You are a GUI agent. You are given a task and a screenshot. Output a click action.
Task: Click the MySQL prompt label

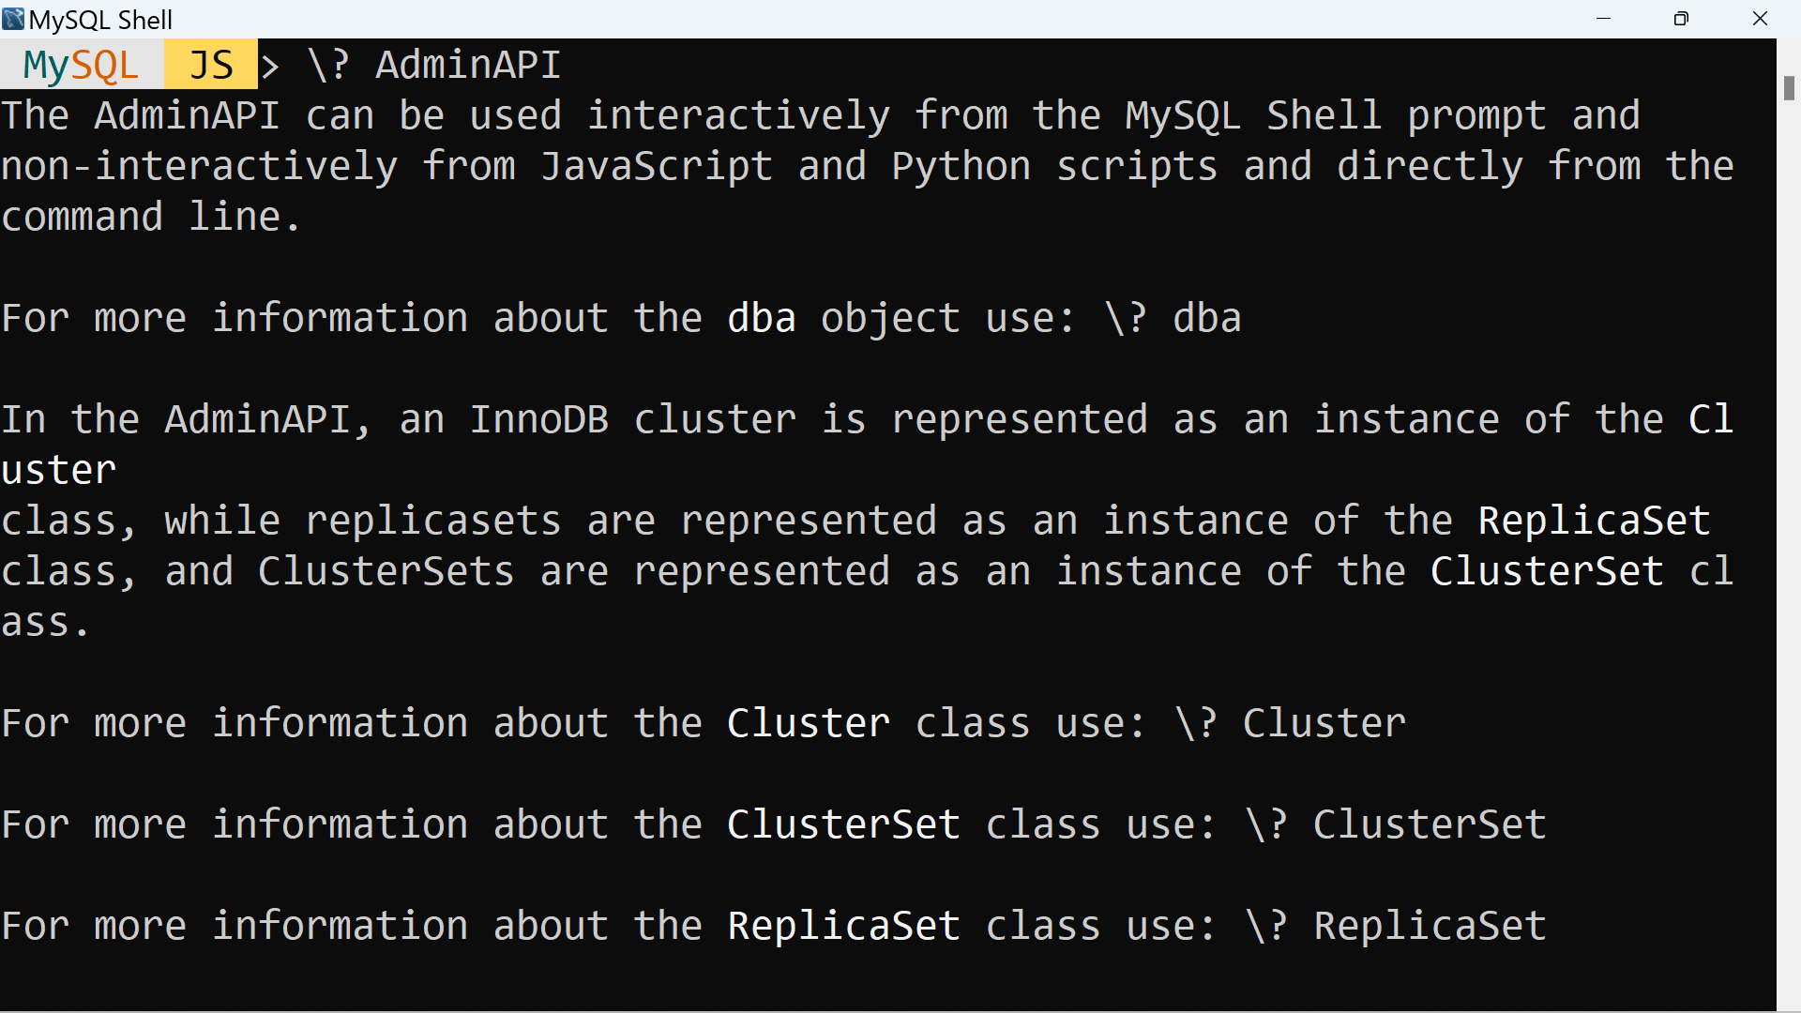point(79,64)
